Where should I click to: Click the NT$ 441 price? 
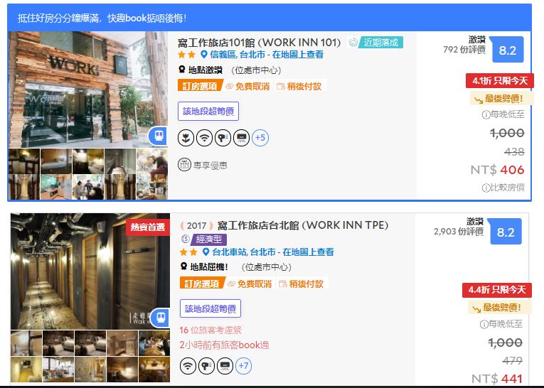click(497, 378)
